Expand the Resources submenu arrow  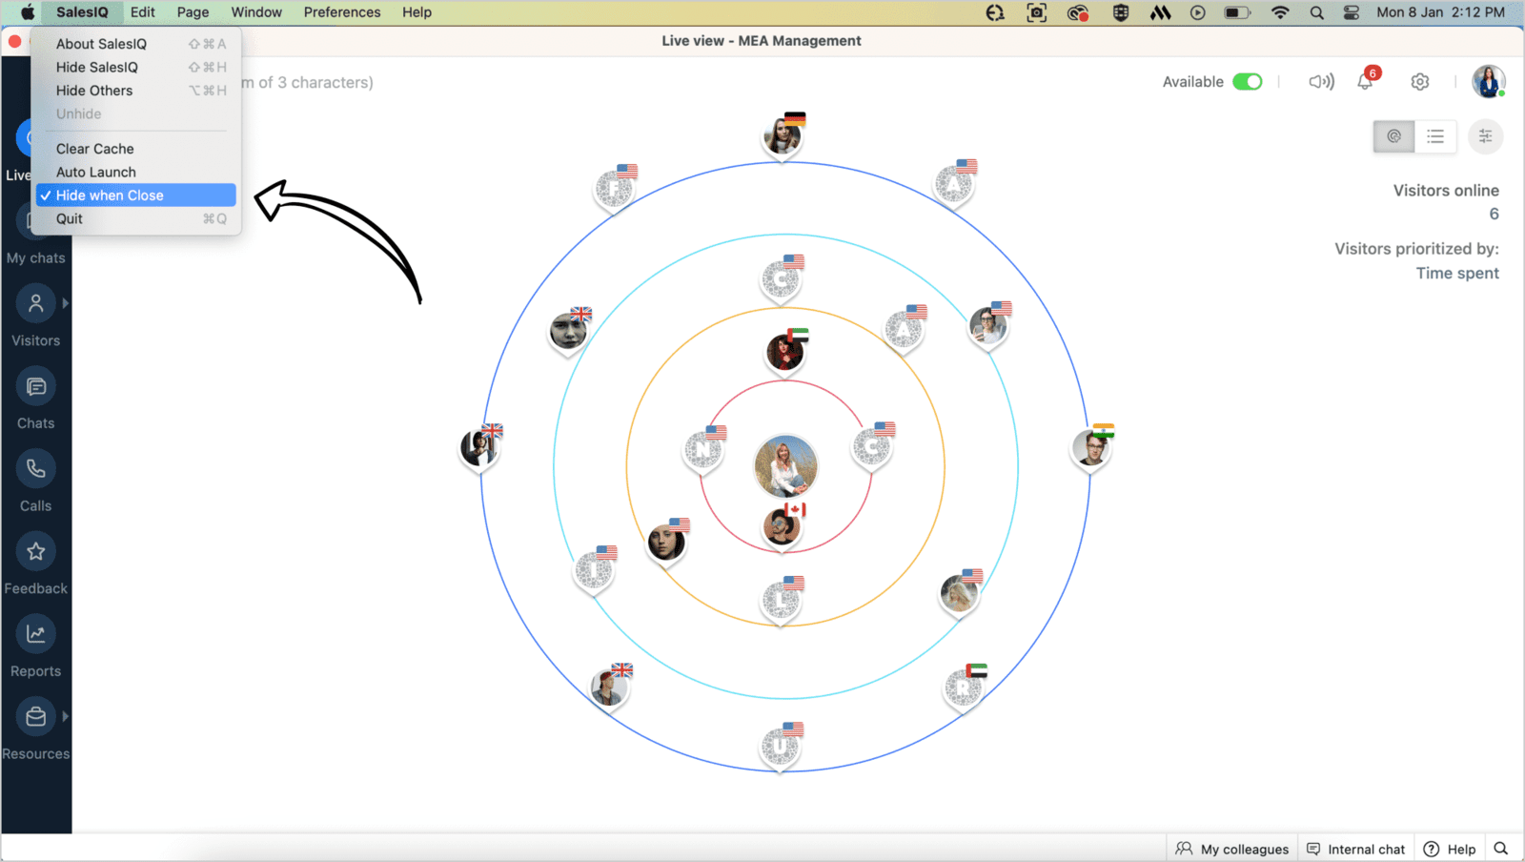pyautogui.click(x=66, y=716)
